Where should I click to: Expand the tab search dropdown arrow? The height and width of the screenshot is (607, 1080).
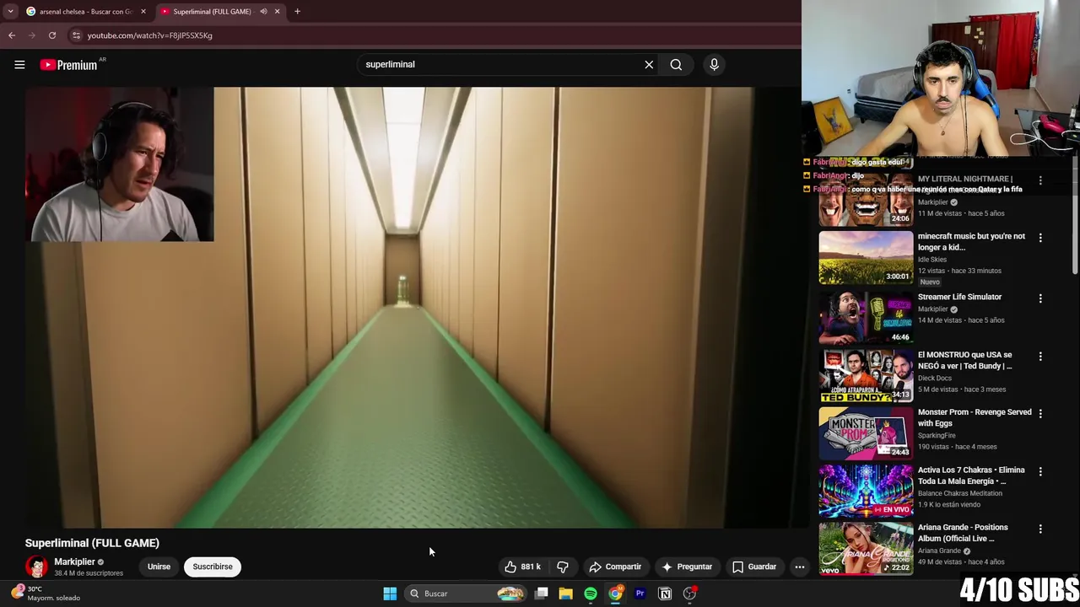[x=10, y=12]
